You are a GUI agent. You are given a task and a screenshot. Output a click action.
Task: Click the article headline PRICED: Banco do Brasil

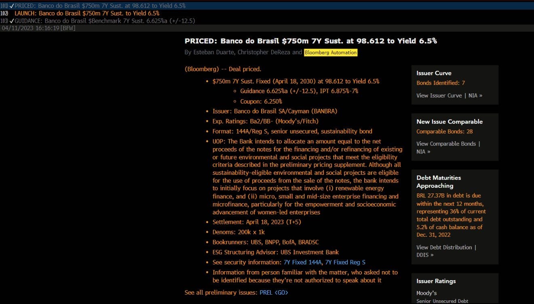pos(310,41)
